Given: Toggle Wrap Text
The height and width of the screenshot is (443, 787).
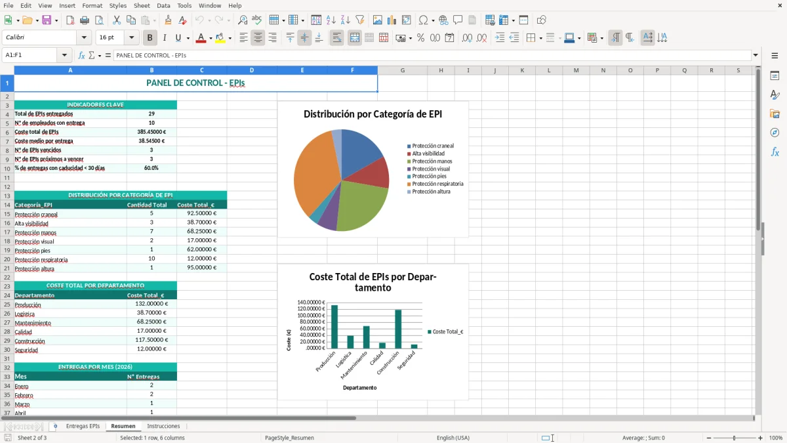Looking at the screenshot, I should (x=337, y=38).
